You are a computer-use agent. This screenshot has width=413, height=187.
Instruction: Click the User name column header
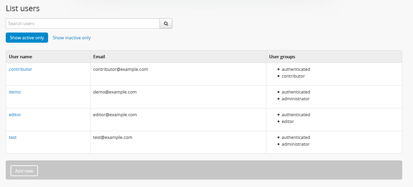(20, 57)
